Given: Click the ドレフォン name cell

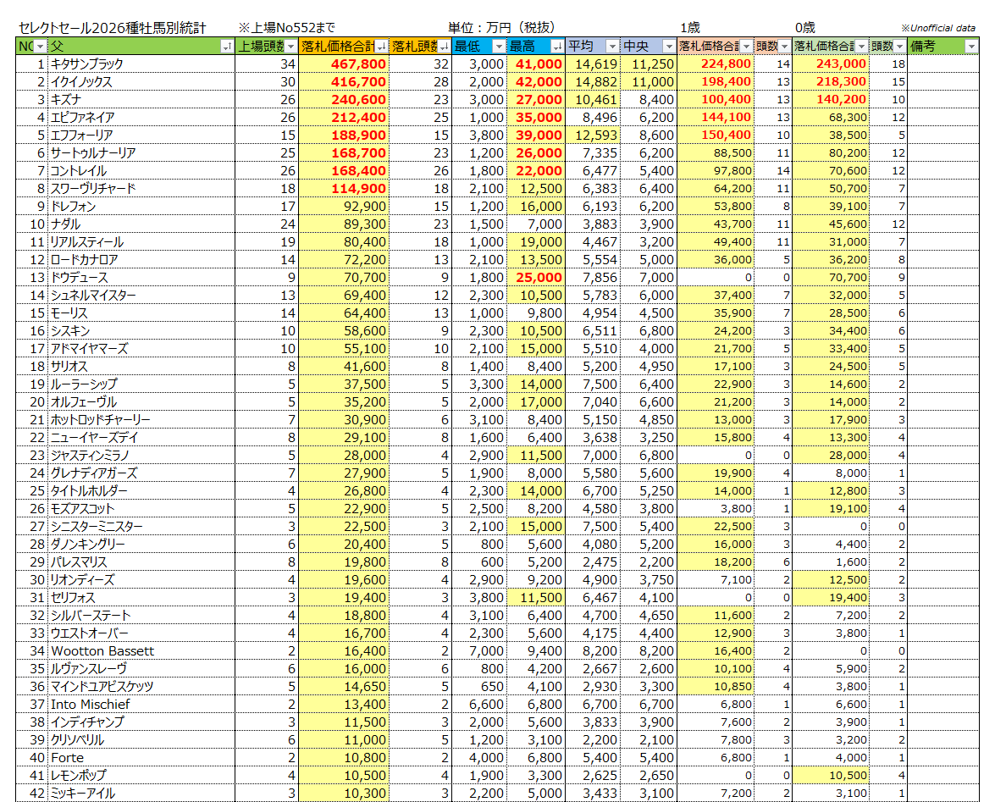Looking at the screenshot, I should tap(141, 206).
